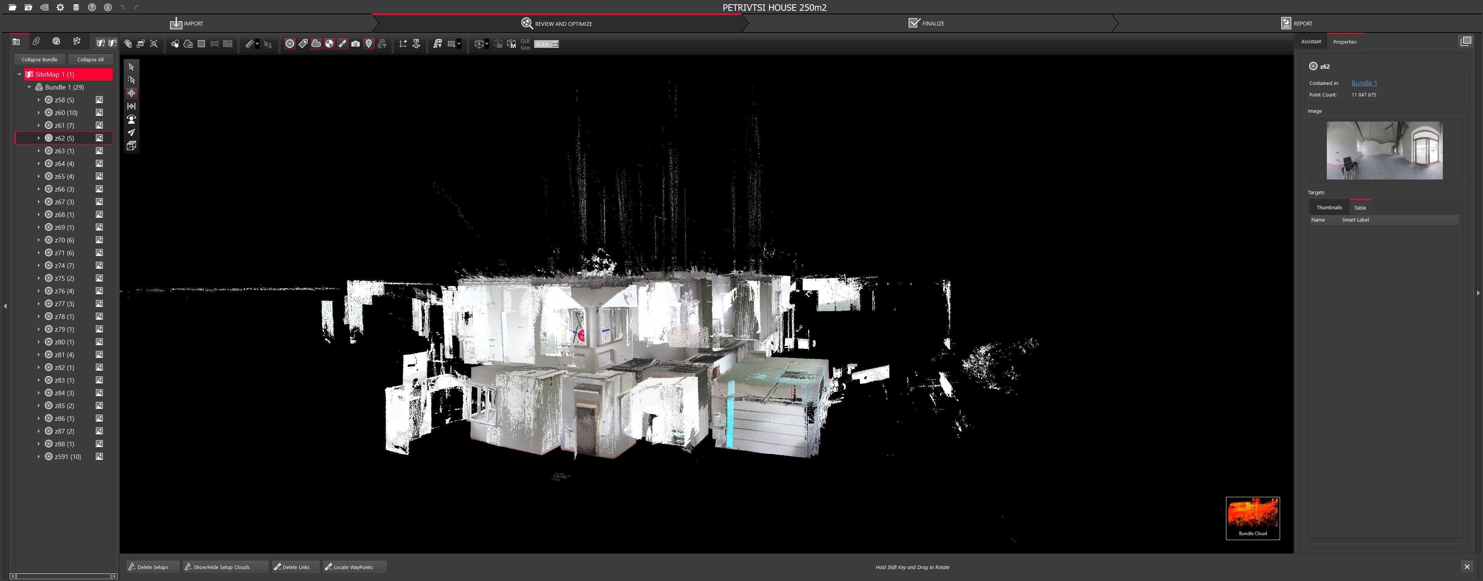Viewport: 1483px width, 581px height.
Task: Expand the z61 (7) setup
Action: [x=39, y=125]
